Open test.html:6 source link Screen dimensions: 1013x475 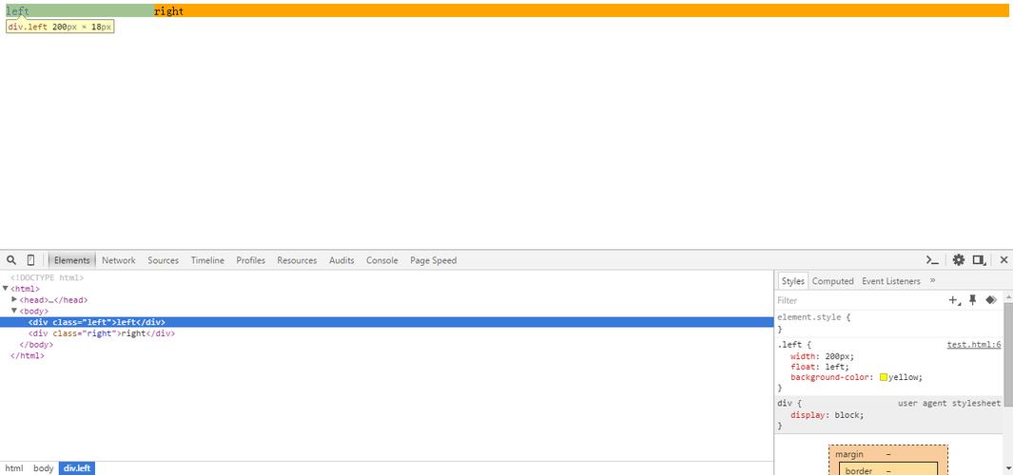tap(973, 345)
